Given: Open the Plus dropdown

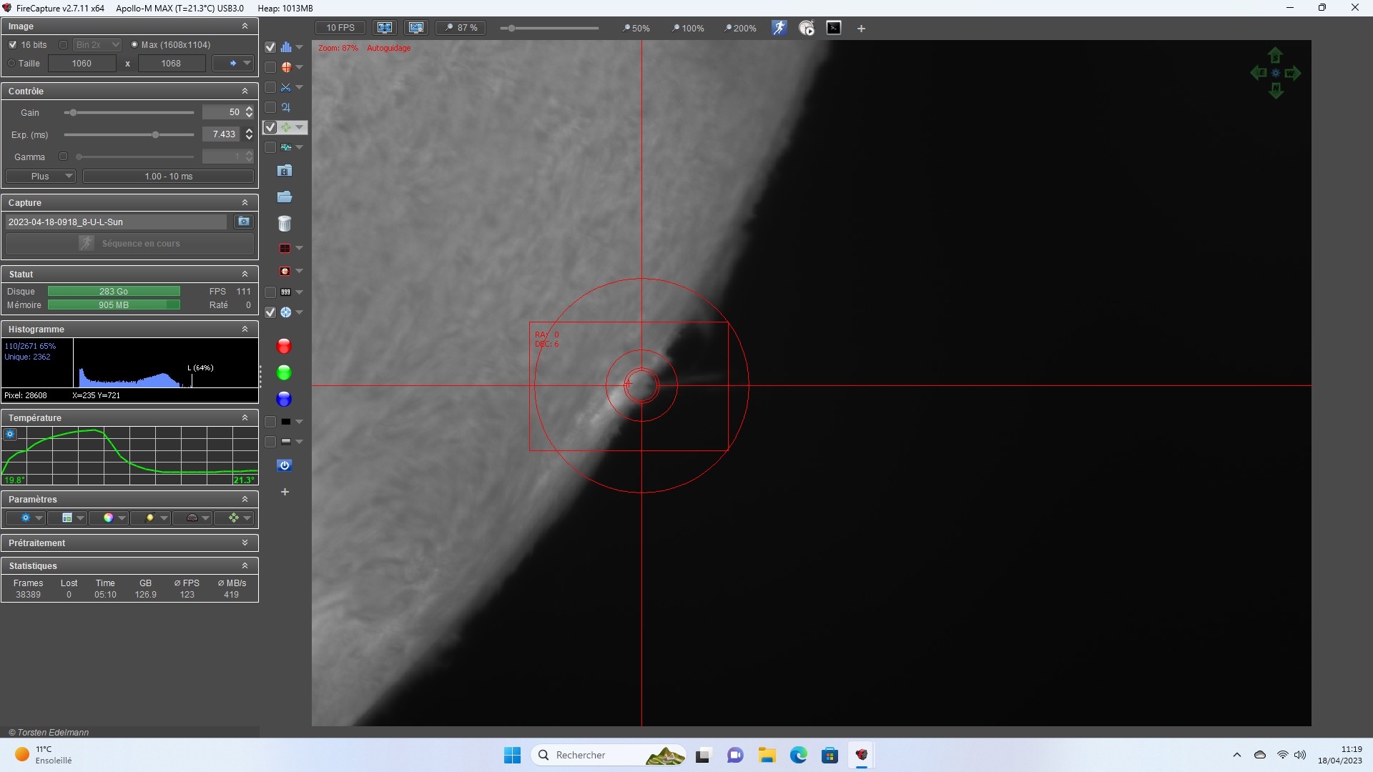Looking at the screenshot, I should tap(41, 177).
